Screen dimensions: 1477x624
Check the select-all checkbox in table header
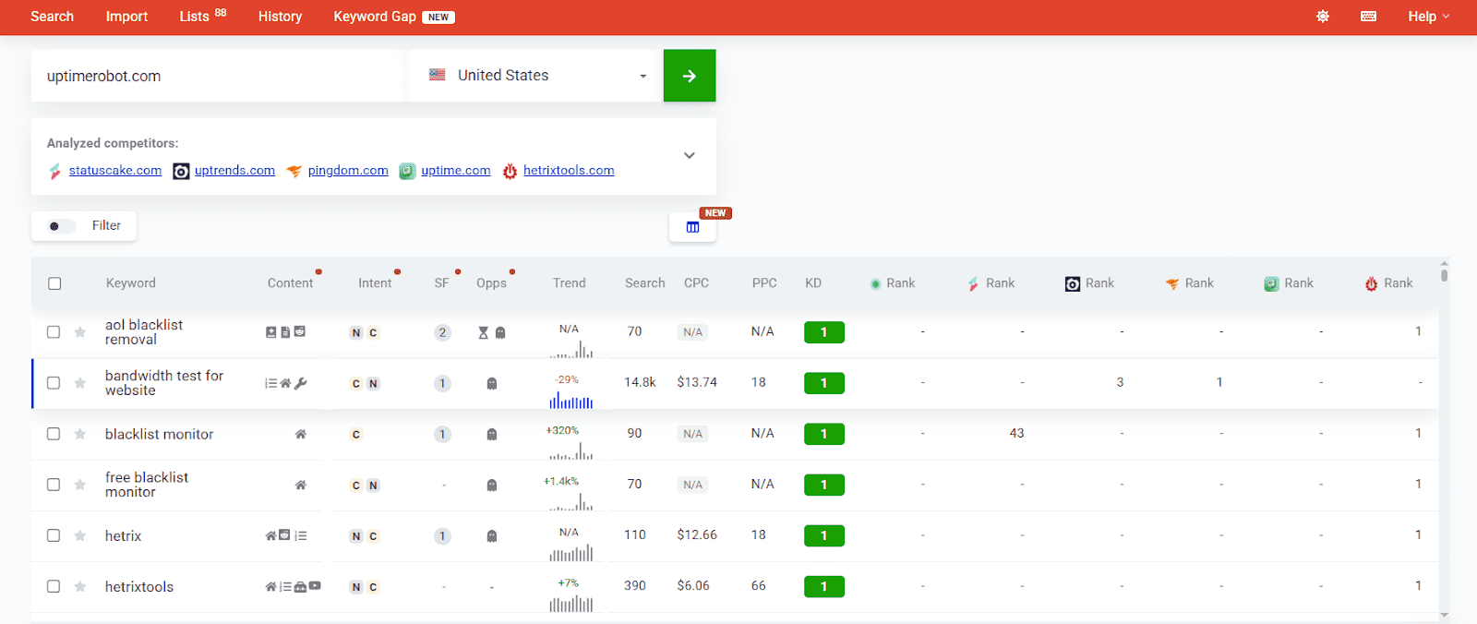click(x=54, y=283)
